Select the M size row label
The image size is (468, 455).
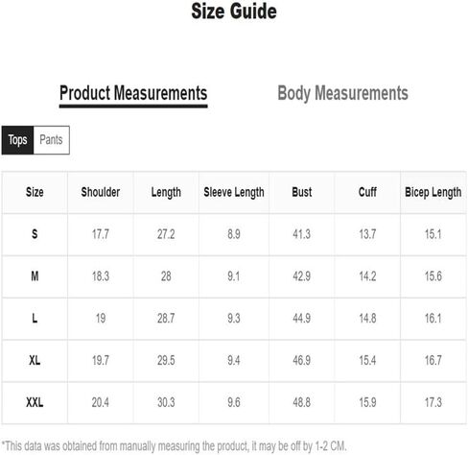coord(35,276)
